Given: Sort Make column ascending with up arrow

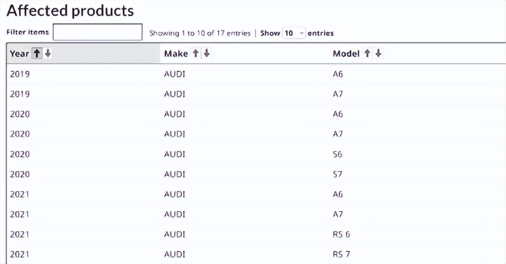Looking at the screenshot, I should click(x=195, y=53).
